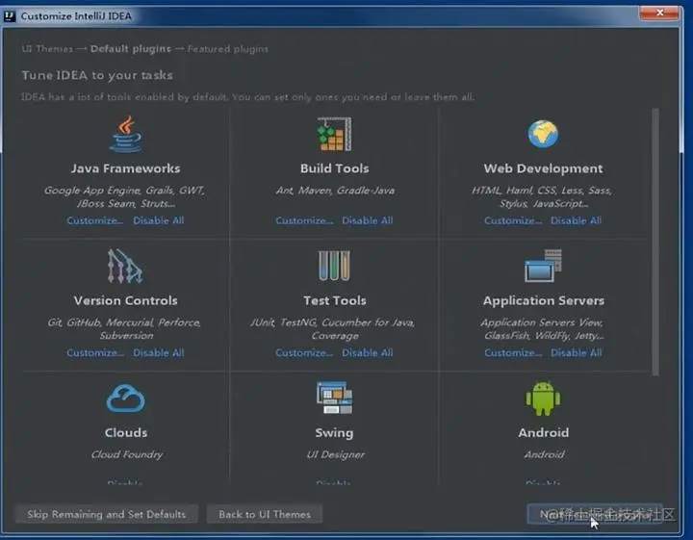The image size is (693, 540).
Task: Select UI Themes breadcrumb step
Action: 47,48
